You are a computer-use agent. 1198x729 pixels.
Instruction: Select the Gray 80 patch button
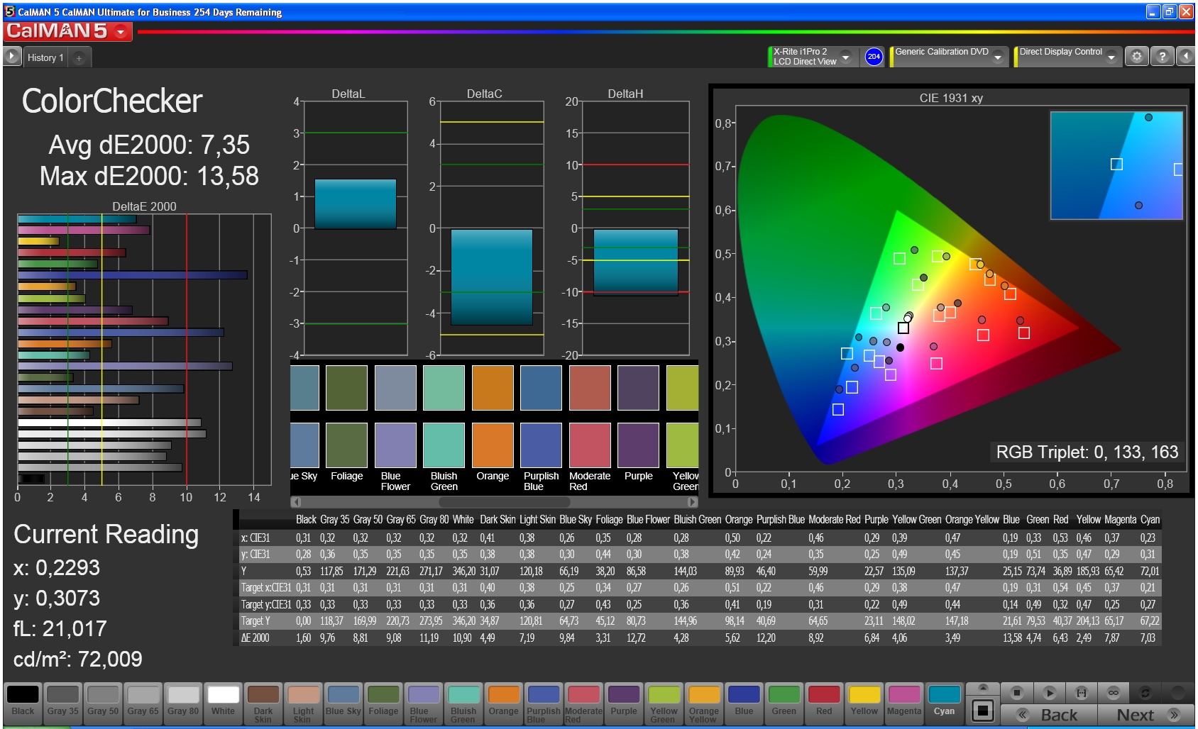point(183,703)
